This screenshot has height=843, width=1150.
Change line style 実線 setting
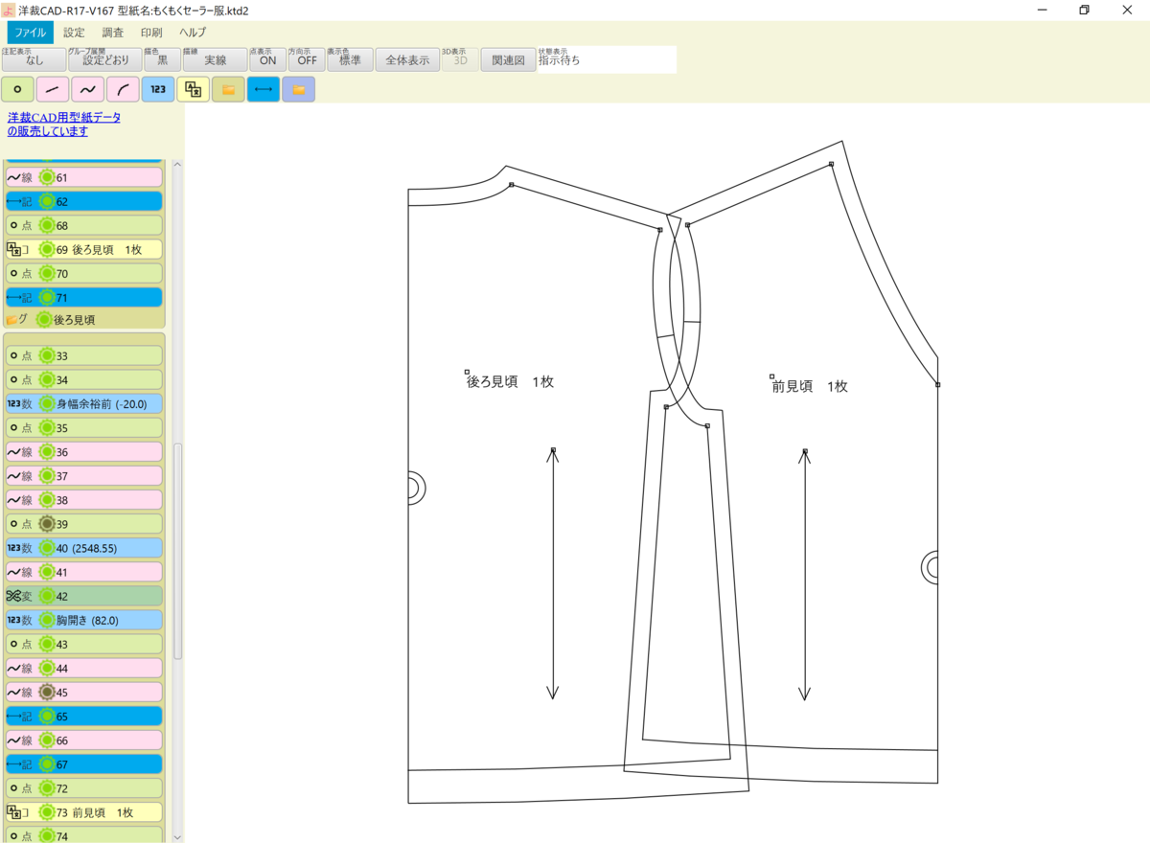(x=215, y=59)
